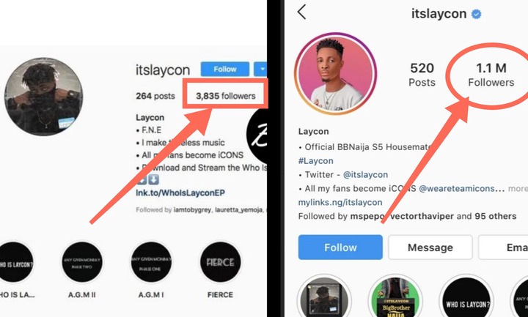The width and height of the screenshot is (528, 317).
Task: View the right profile picture story
Action: [335, 74]
